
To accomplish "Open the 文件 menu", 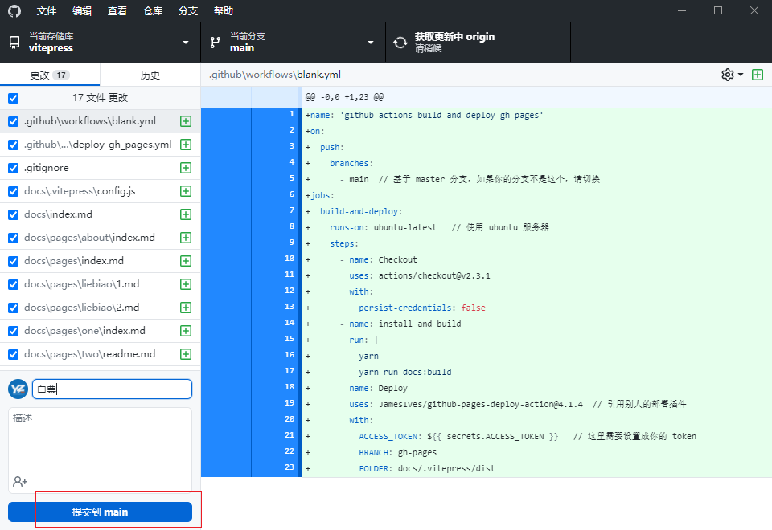I will pos(47,10).
